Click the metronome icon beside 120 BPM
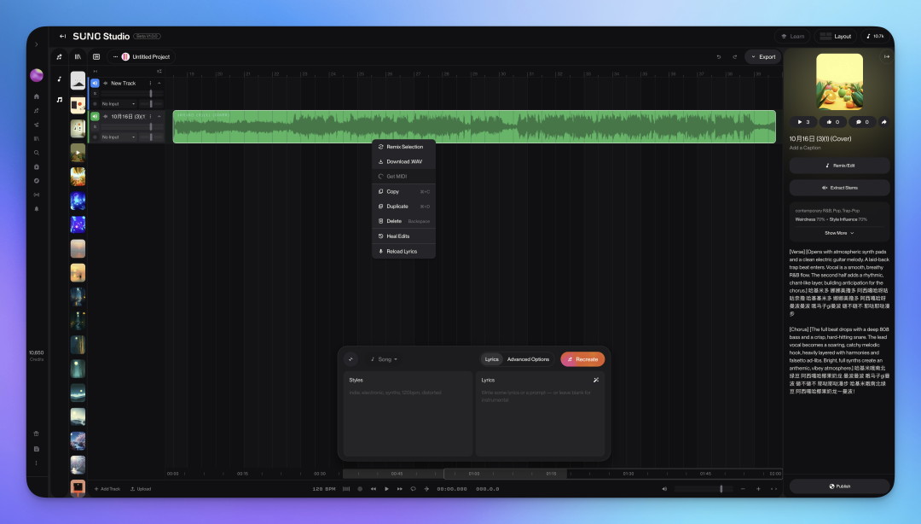The image size is (921, 524). point(346,489)
